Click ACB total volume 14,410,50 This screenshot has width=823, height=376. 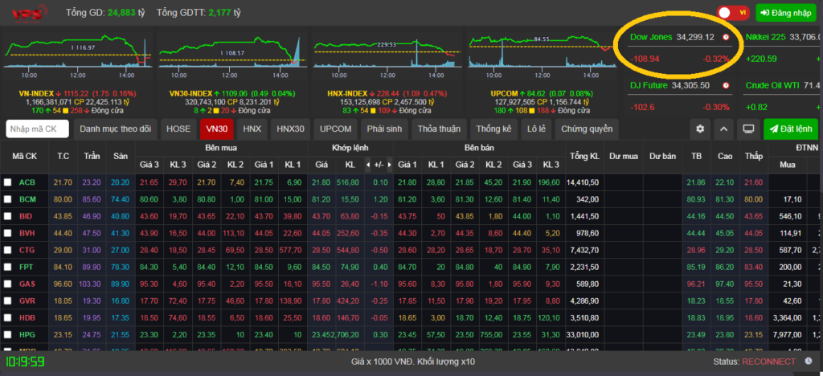584,182
